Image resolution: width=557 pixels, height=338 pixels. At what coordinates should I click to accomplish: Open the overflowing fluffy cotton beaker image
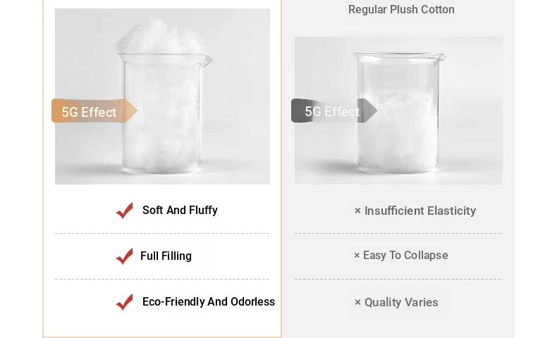[162, 96]
